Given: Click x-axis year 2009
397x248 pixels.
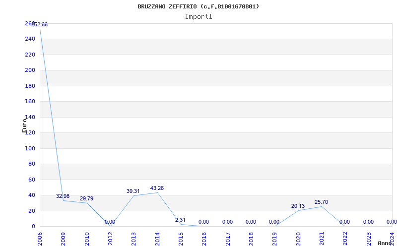Looking at the screenshot, I should [x=64, y=239].
